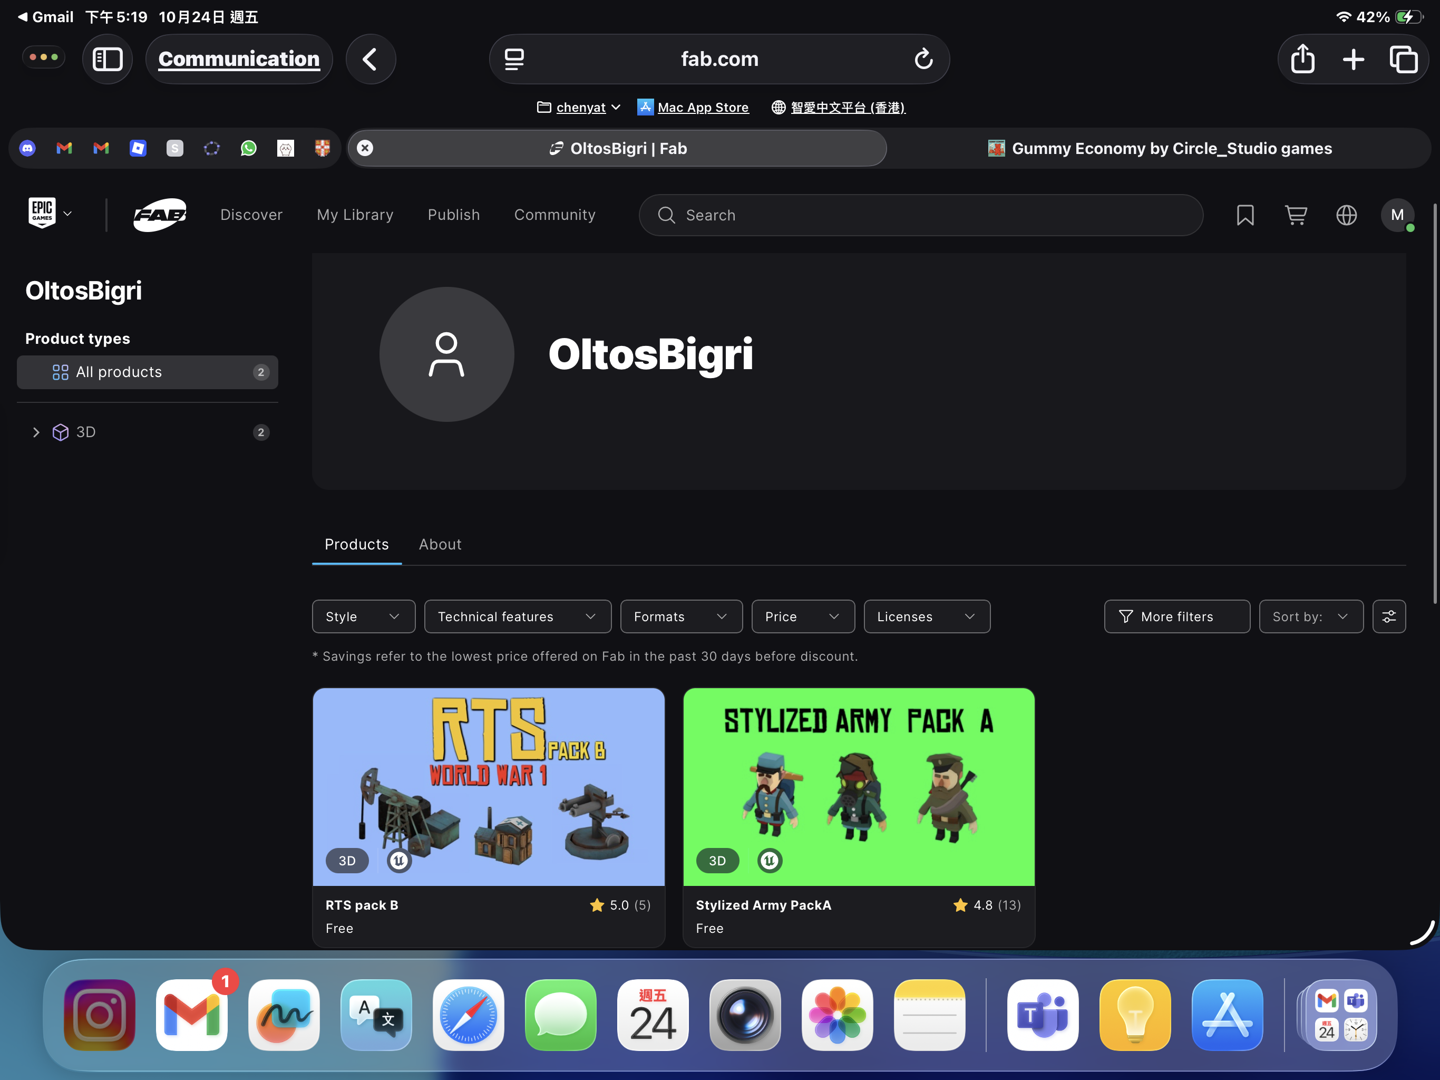
Task: Open the language globe icon
Action: (1346, 215)
